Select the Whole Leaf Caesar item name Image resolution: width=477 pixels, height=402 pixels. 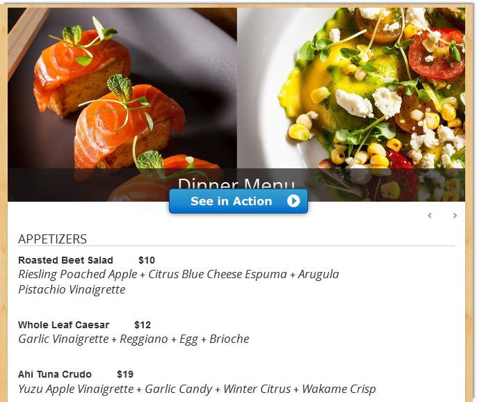tap(63, 325)
